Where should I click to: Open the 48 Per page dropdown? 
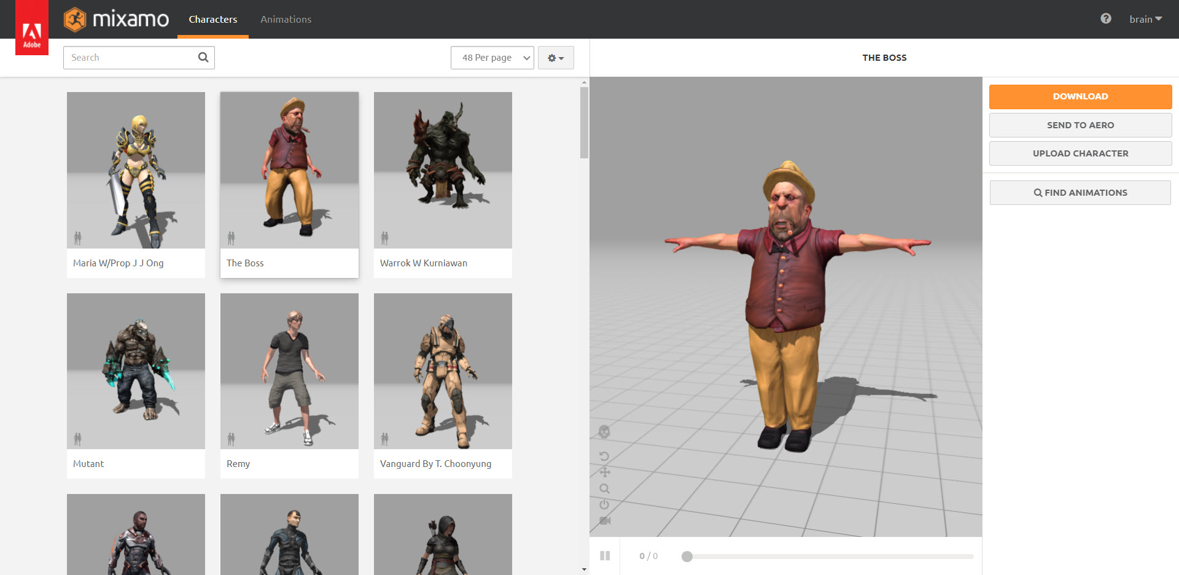click(x=492, y=58)
